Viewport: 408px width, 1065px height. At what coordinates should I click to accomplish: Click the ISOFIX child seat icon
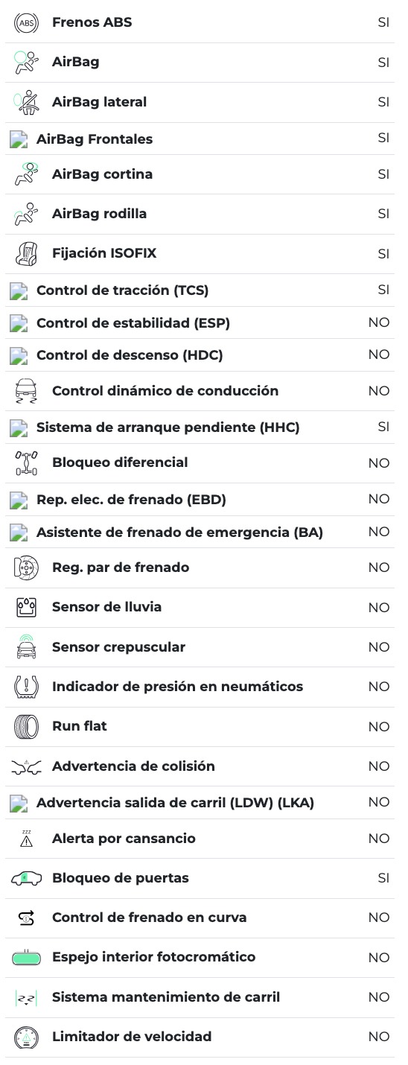coord(26,253)
